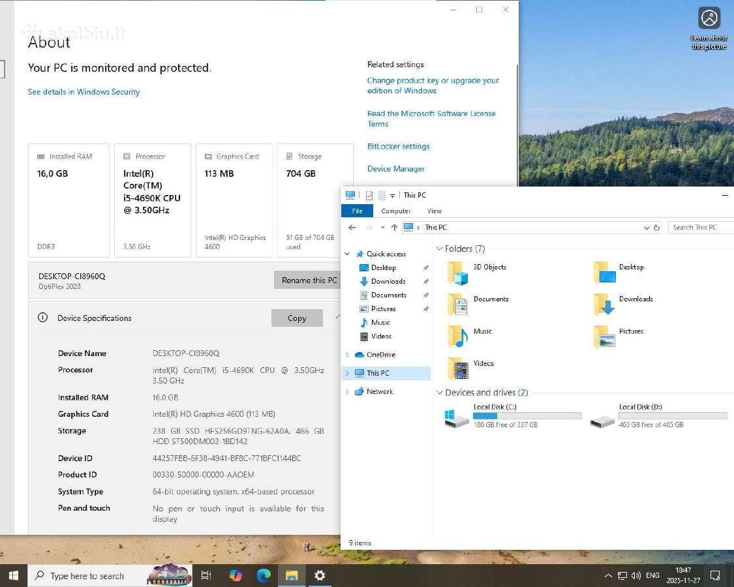This screenshot has width=734, height=587.
Task: Open the View ribbon tab
Action: [434, 211]
